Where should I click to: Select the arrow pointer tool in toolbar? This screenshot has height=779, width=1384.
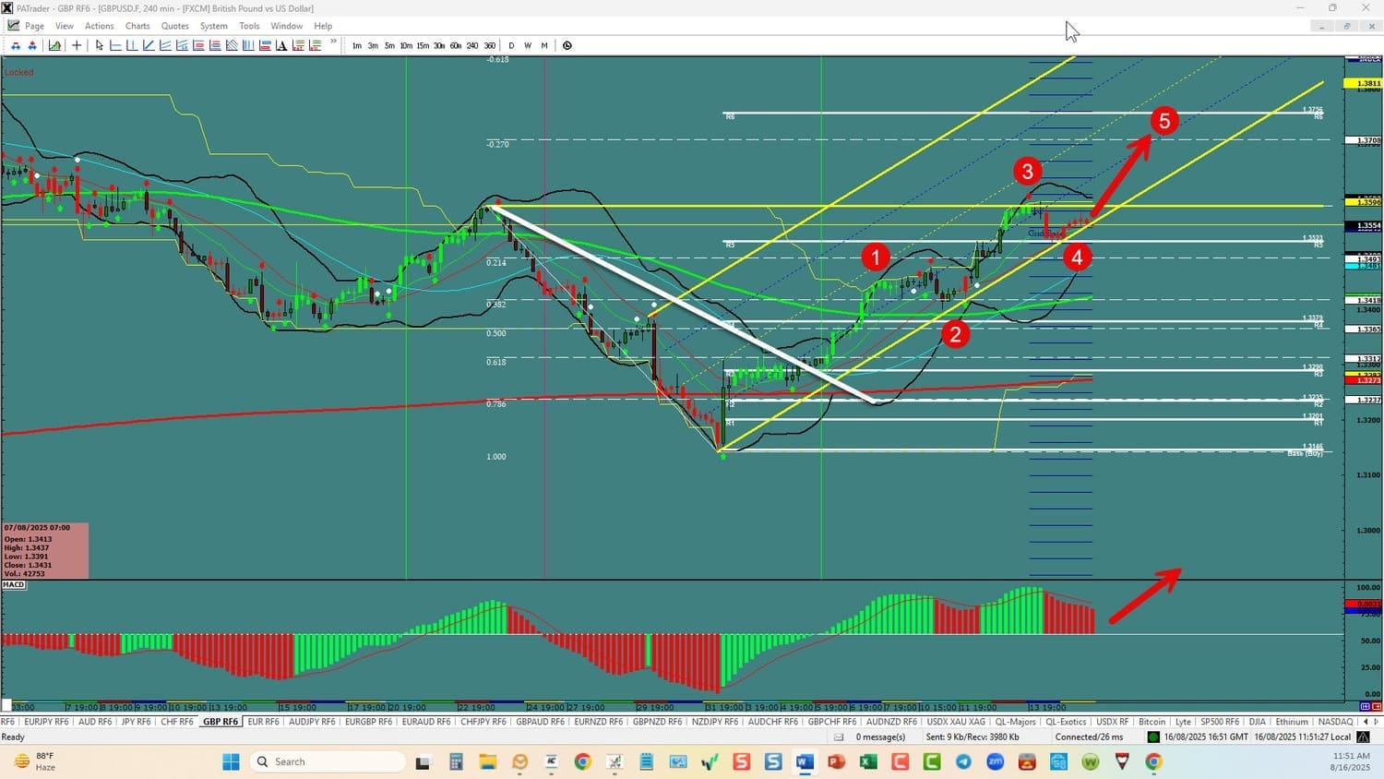[x=99, y=45]
